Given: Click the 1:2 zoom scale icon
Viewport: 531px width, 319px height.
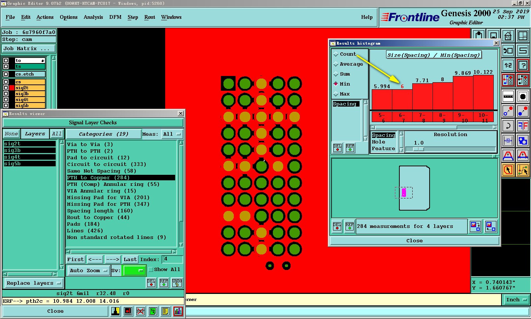Looking at the screenshot, I should [x=508, y=65].
